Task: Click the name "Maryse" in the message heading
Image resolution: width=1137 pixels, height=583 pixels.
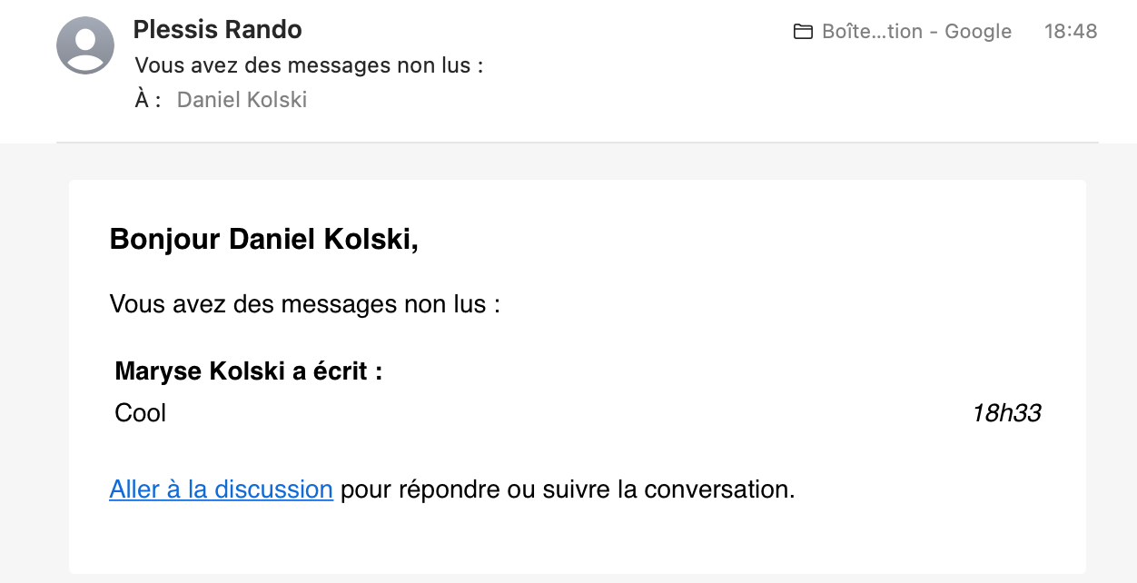Action: point(159,371)
